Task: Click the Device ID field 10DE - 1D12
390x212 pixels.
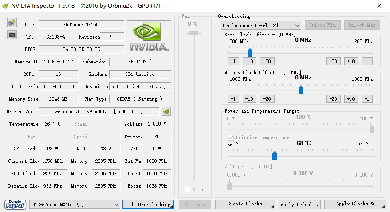Action: coord(59,62)
